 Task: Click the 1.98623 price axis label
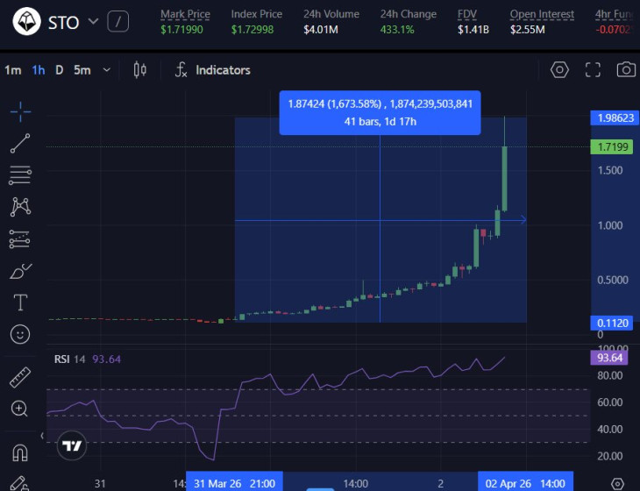[x=615, y=118]
